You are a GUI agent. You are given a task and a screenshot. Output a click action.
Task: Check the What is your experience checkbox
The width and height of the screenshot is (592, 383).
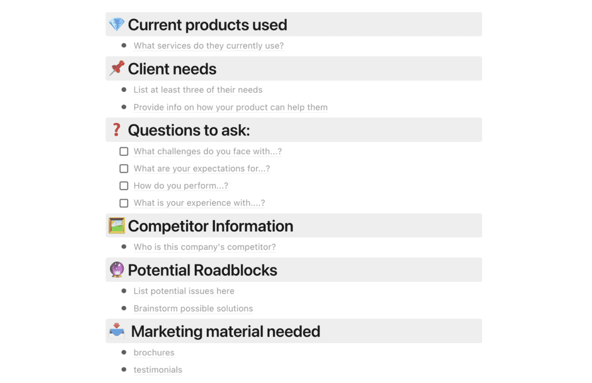pyautogui.click(x=124, y=203)
